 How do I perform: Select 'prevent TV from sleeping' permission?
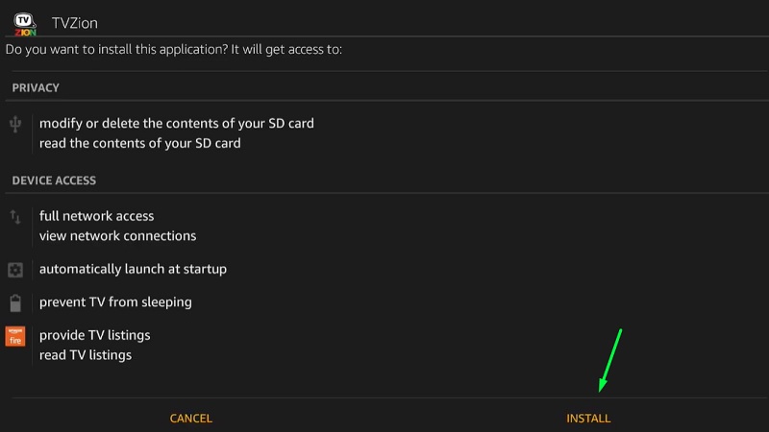coord(115,302)
